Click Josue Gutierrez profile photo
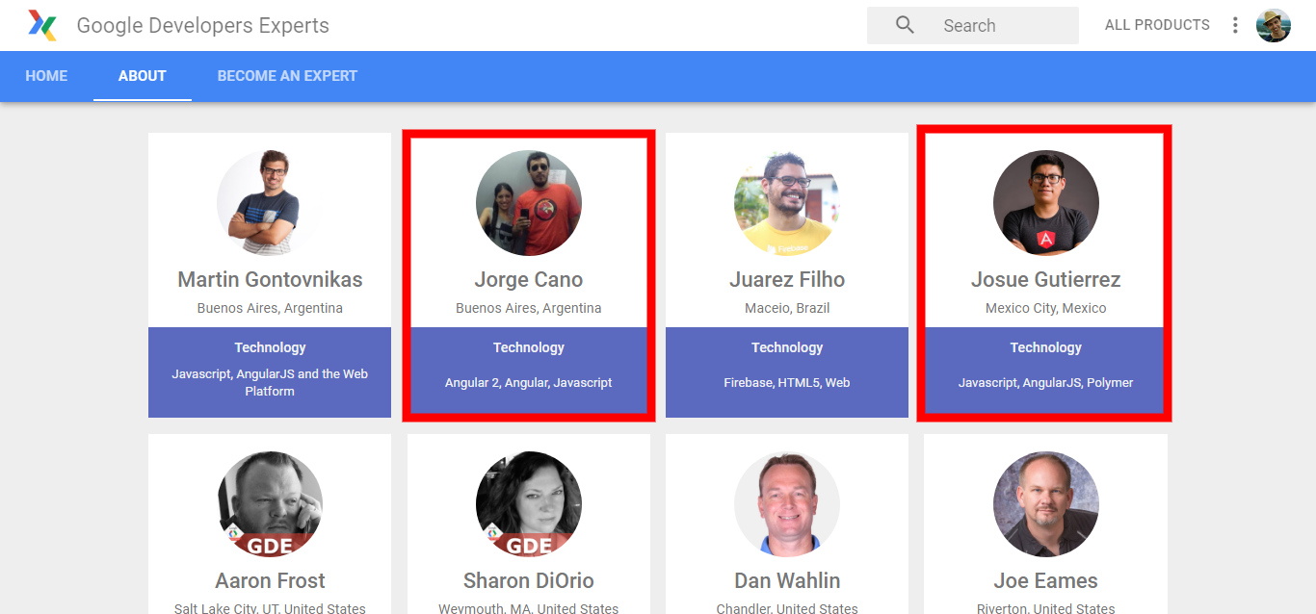The image size is (1316, 614). point(1046,202)
